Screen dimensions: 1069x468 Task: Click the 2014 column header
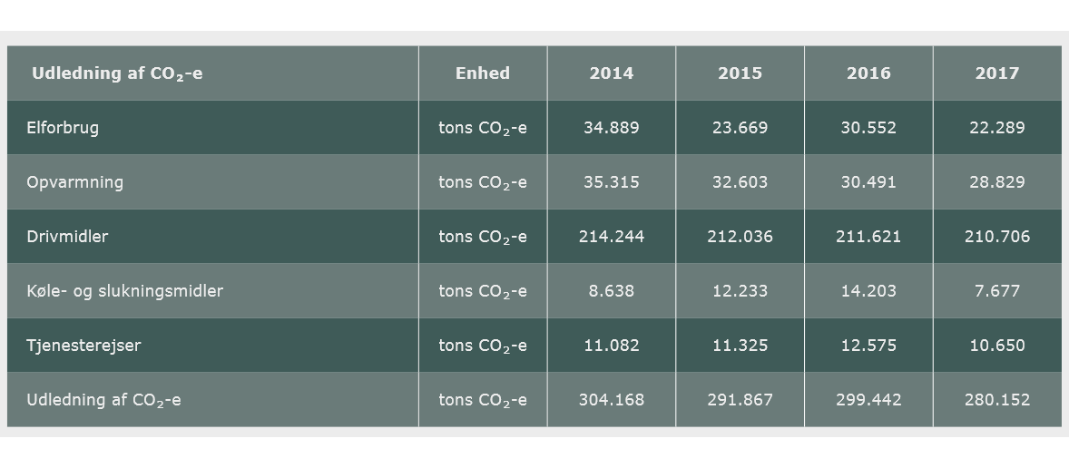coord(612,73)
